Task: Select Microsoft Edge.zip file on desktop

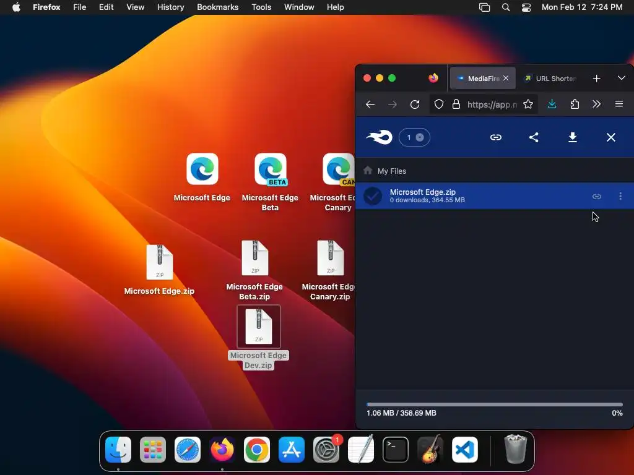Action: (x=159, y=262)
